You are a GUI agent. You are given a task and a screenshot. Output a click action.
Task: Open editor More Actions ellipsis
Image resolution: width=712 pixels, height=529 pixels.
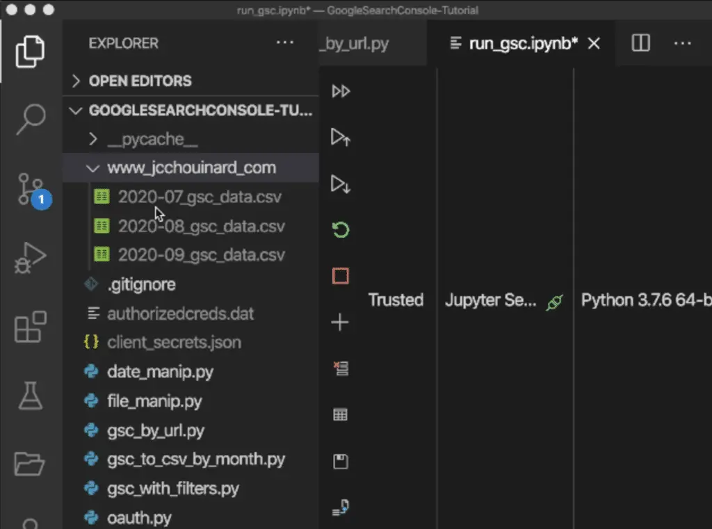click(x=683, y=44)
